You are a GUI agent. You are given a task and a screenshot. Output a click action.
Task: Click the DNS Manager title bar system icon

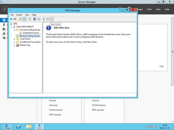[11, 10]
